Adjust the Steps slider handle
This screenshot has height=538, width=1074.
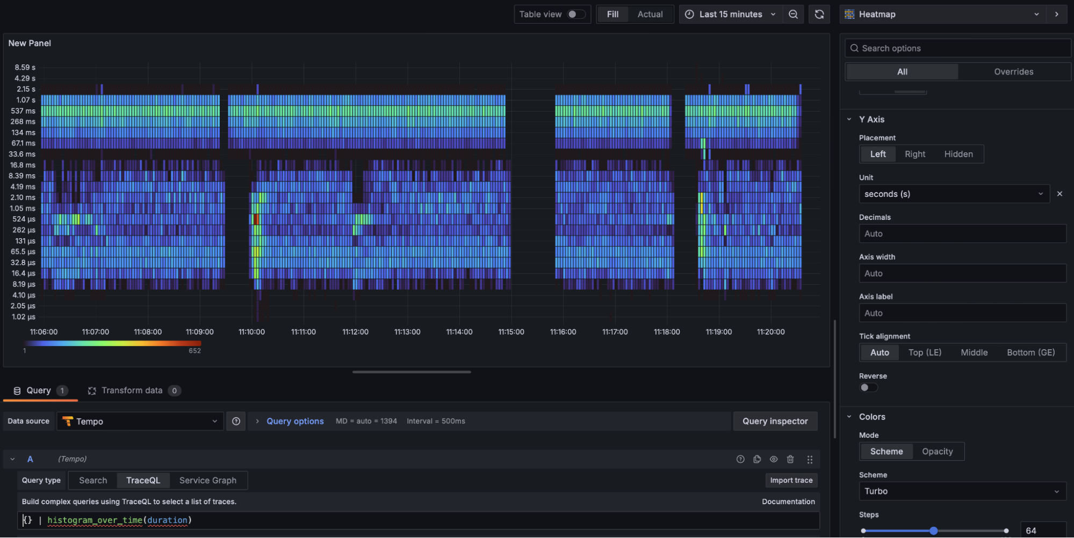934,530
